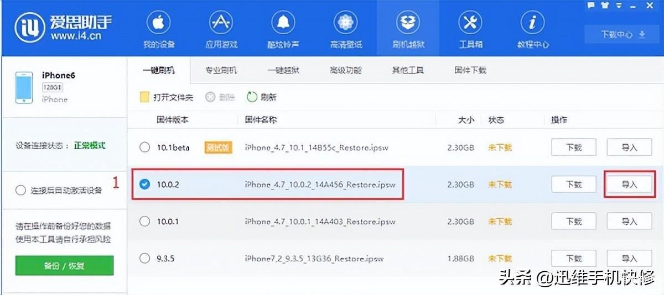664x295 pixels.
Task: Click the green 备份 / 恢复 button
Action: (64, 265)
